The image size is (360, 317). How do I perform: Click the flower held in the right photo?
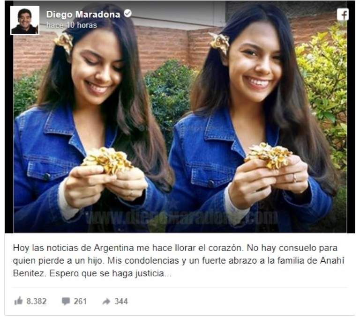click(x=269, y=155)
